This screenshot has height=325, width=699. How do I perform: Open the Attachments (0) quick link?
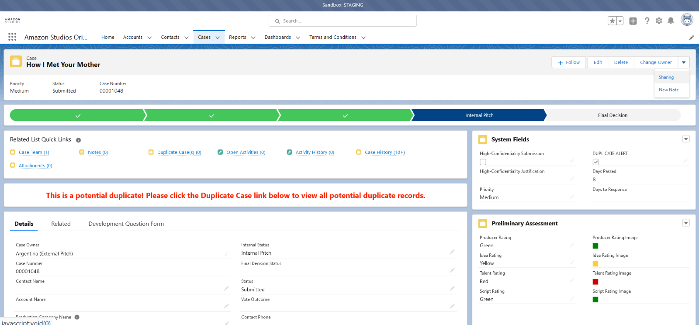[35, 166]
